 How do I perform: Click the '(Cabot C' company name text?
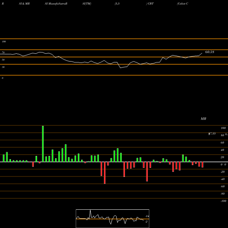(182, 4)
